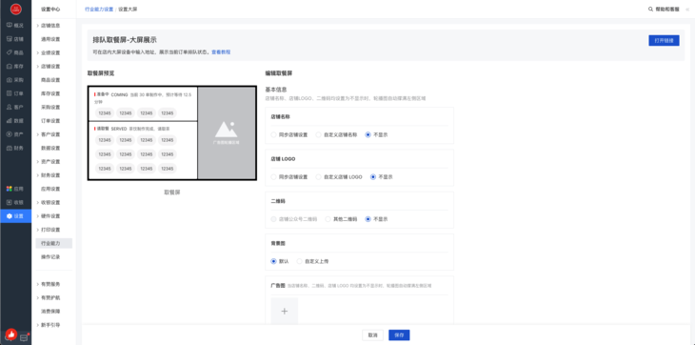Open 财务 finance icon in sidebar
The image size is (695, 345).
(10, 148)
